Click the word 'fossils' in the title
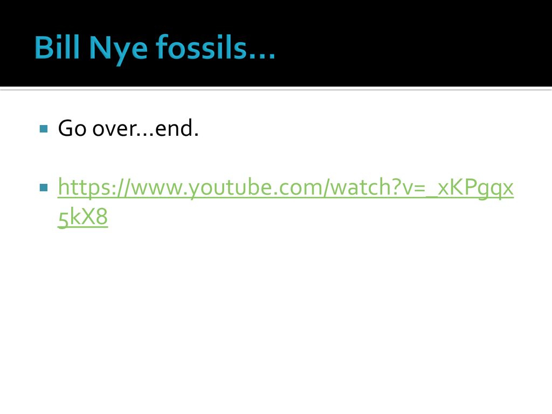The height and width of the screenshot is (414, 552). (x=201, y=47)
